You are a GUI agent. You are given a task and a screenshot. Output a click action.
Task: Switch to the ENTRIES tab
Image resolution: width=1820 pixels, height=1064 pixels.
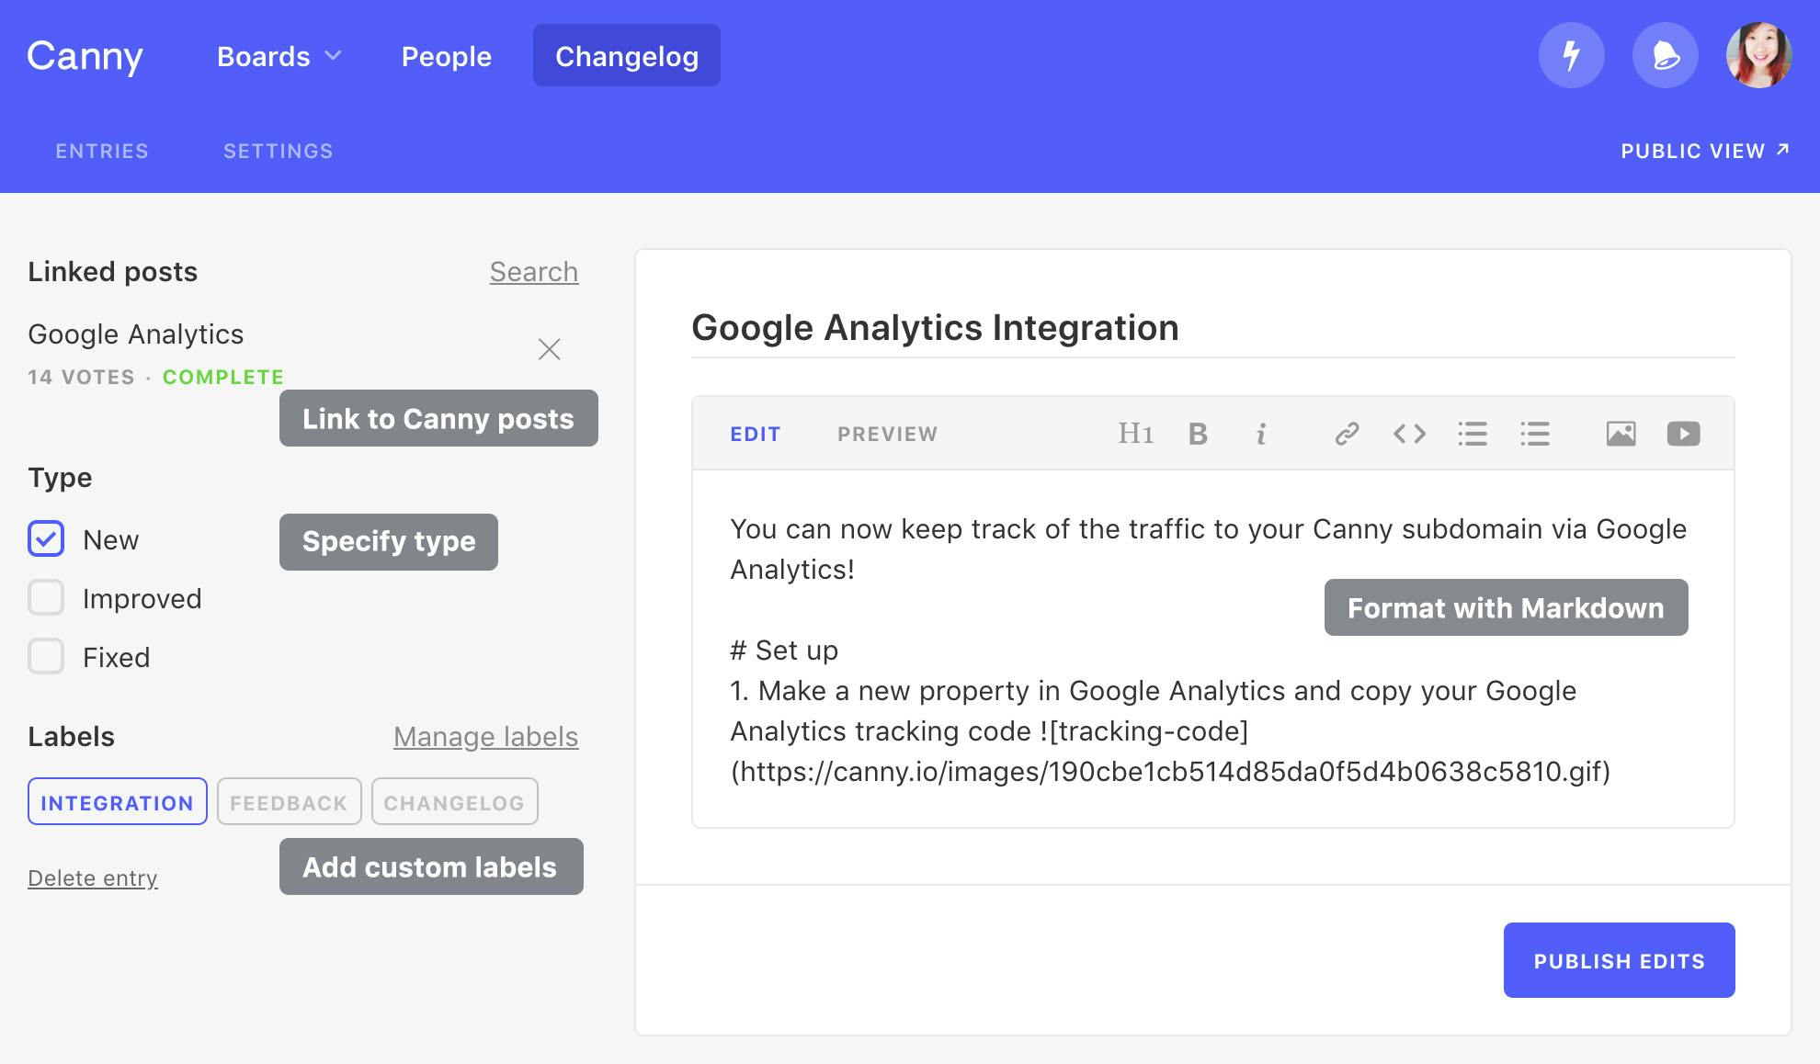[102, 151]
